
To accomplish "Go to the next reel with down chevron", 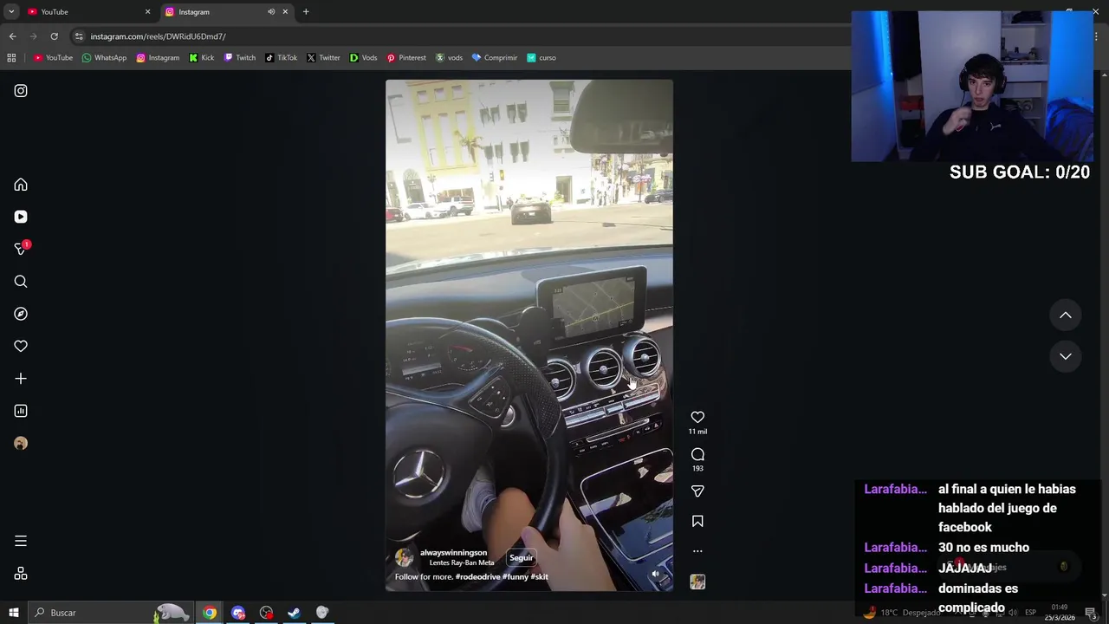I will point(1066,356).
